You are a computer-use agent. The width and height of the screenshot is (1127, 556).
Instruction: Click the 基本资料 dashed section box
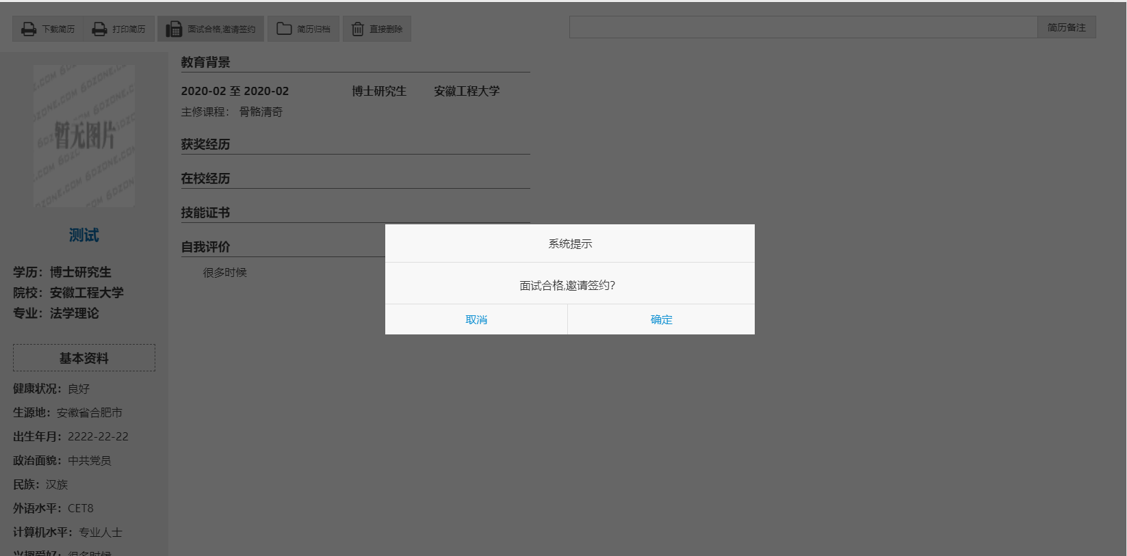[84, 358]
